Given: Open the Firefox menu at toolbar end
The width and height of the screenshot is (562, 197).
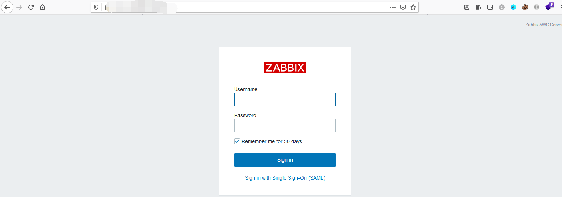Looking at the screenshot, I should point(561,7).
